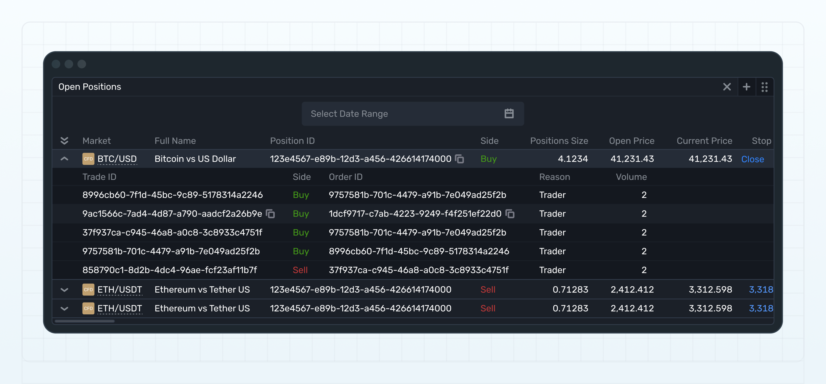Screen dimensions: 826x384
Task: Click the CFD badge beside BTC/USD
Action: click(x=88, y=159)
